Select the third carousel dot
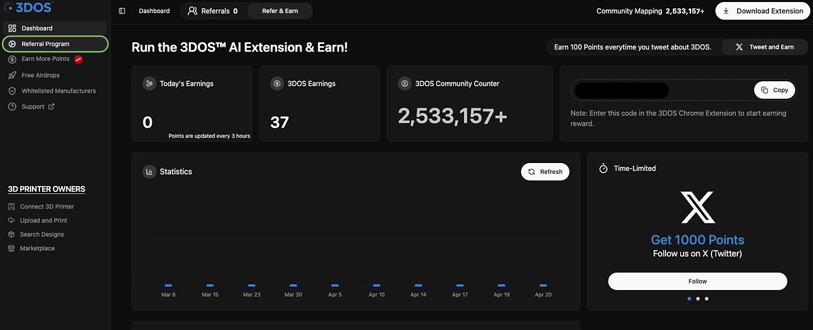 point(707,298)
